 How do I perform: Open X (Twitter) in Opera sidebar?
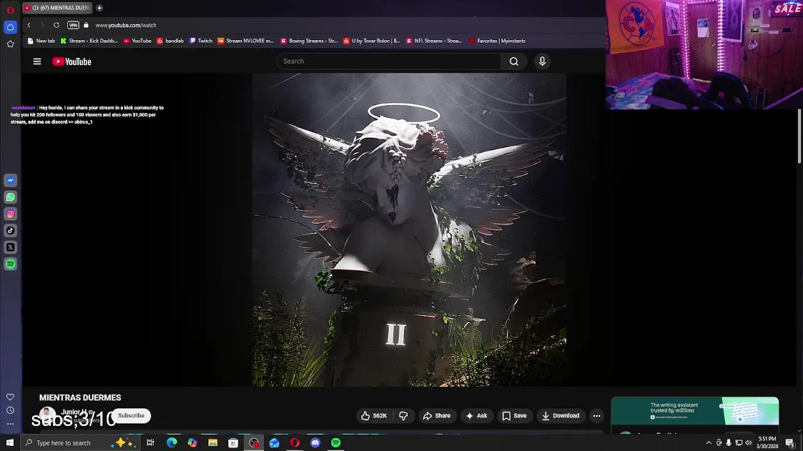(x=10, y=247)
